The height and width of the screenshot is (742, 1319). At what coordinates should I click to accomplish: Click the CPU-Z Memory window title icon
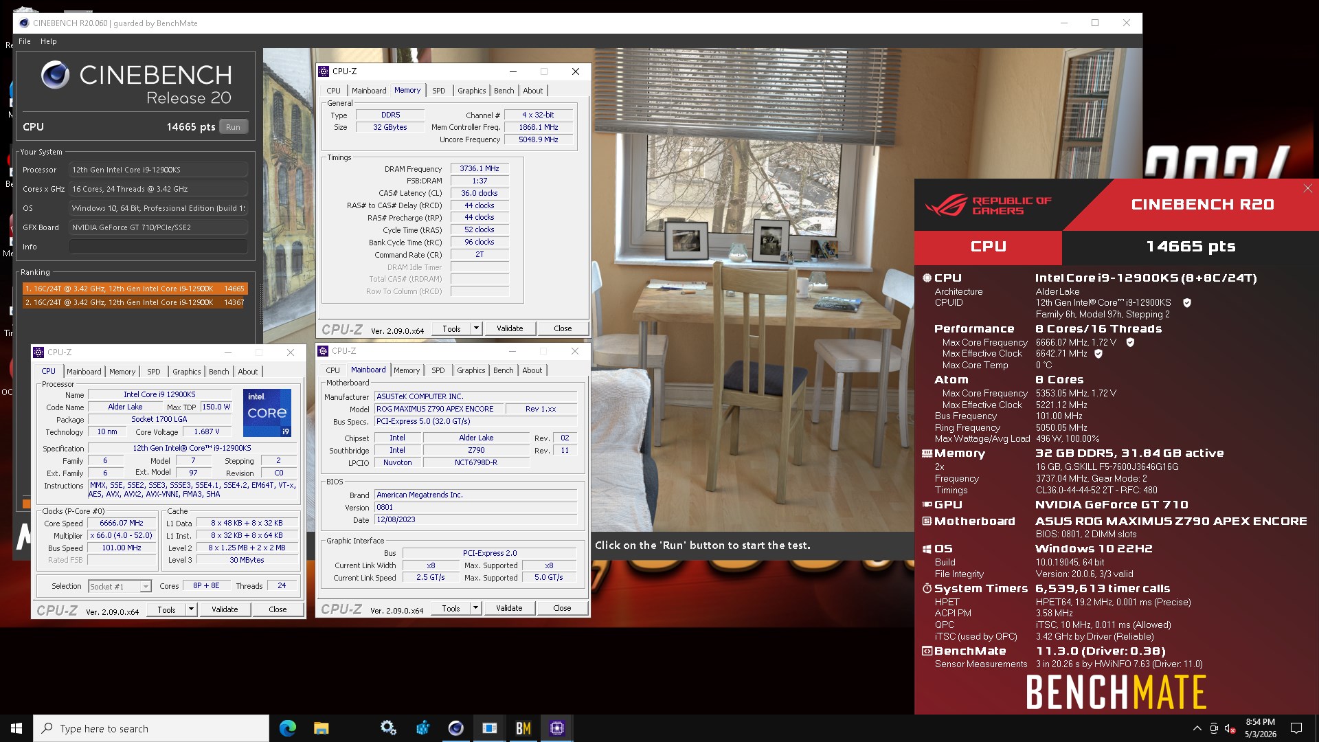324,71
